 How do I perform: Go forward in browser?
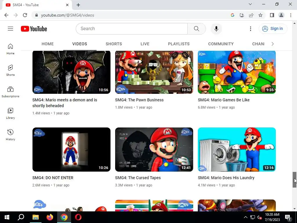(x=16, y=15)
